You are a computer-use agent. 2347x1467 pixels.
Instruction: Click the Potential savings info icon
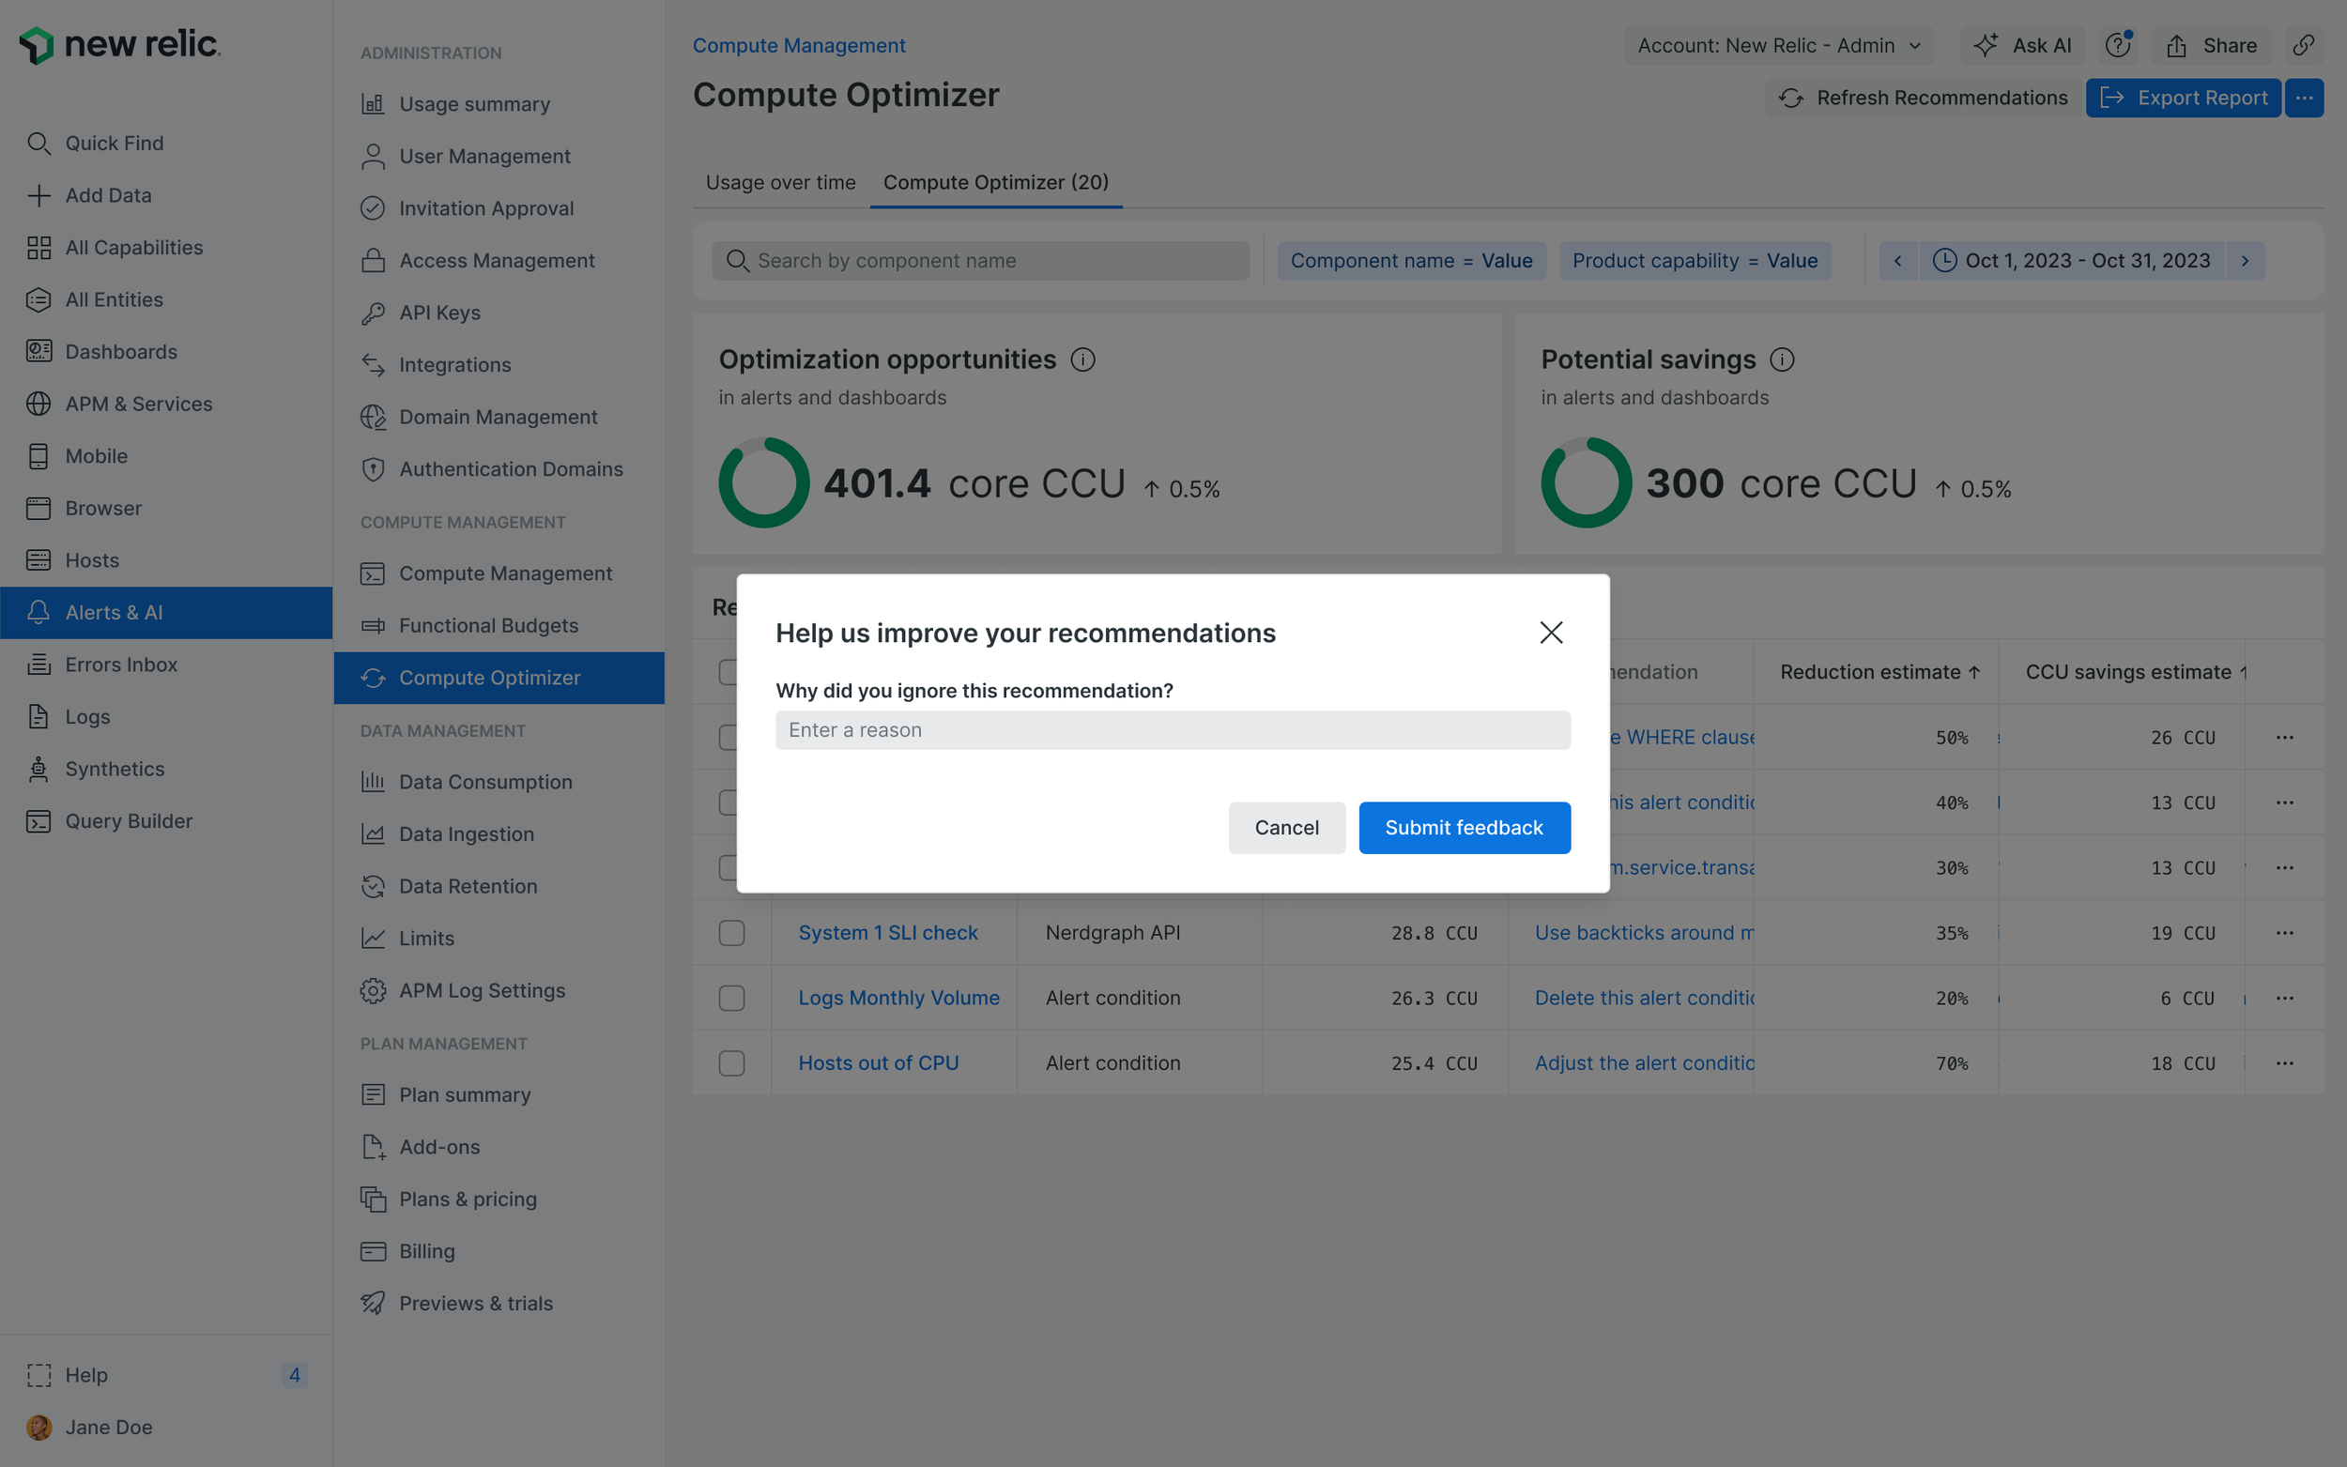[x=1781, y=360]
